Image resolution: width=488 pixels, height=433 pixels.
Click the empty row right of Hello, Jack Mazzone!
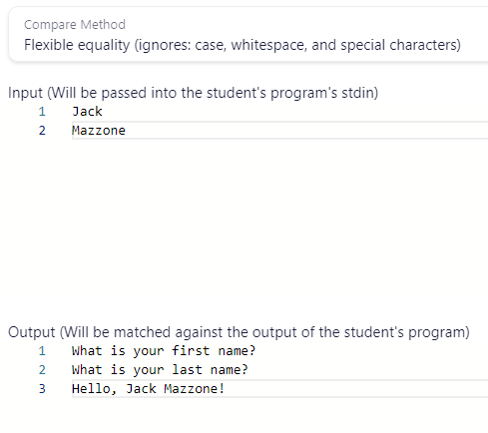coord(356,389)
